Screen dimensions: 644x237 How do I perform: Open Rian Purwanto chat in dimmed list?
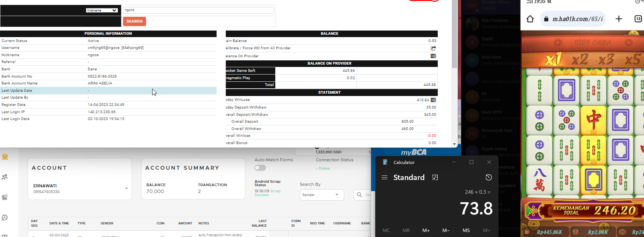(x=491, y=23)
